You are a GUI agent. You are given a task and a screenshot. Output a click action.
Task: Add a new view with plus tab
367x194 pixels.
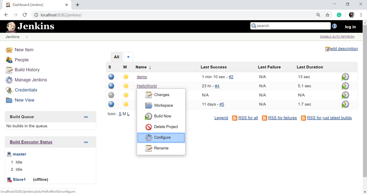[x=128, y=57]
